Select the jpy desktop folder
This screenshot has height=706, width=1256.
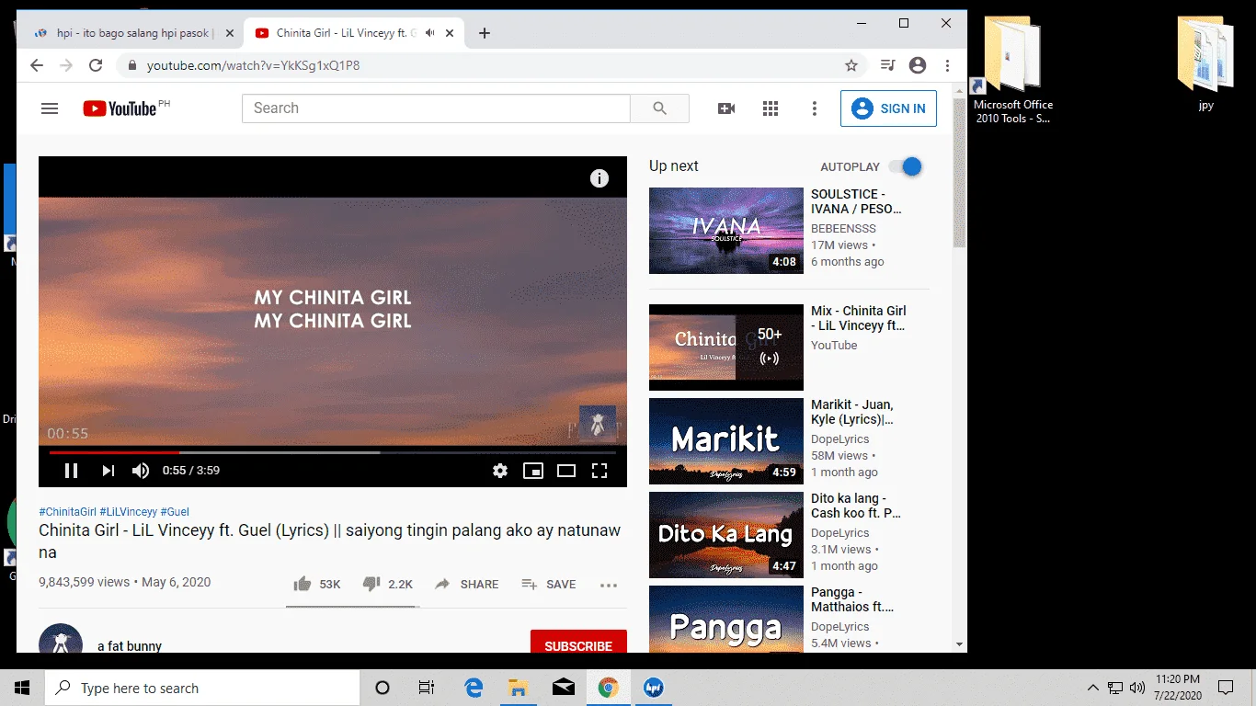click(1205, 63)
